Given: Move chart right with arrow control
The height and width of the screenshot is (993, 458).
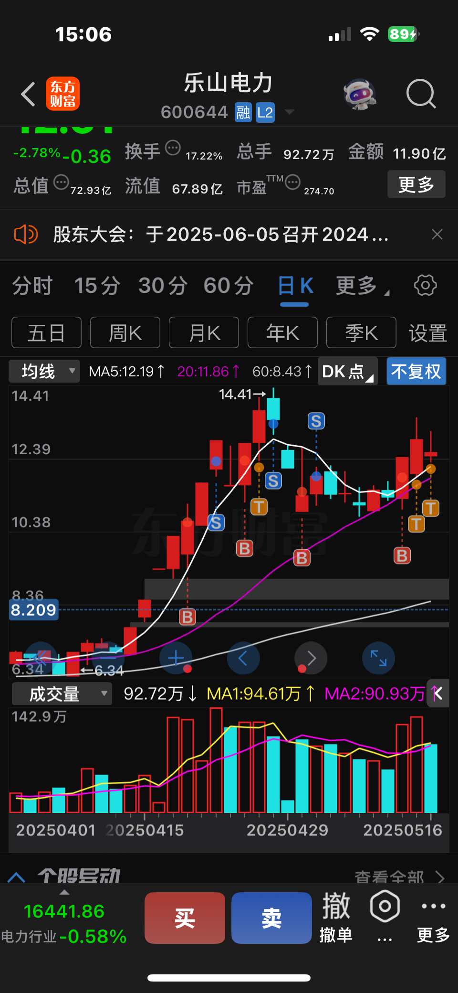Looking at the screenshot, I should point(311,658).
